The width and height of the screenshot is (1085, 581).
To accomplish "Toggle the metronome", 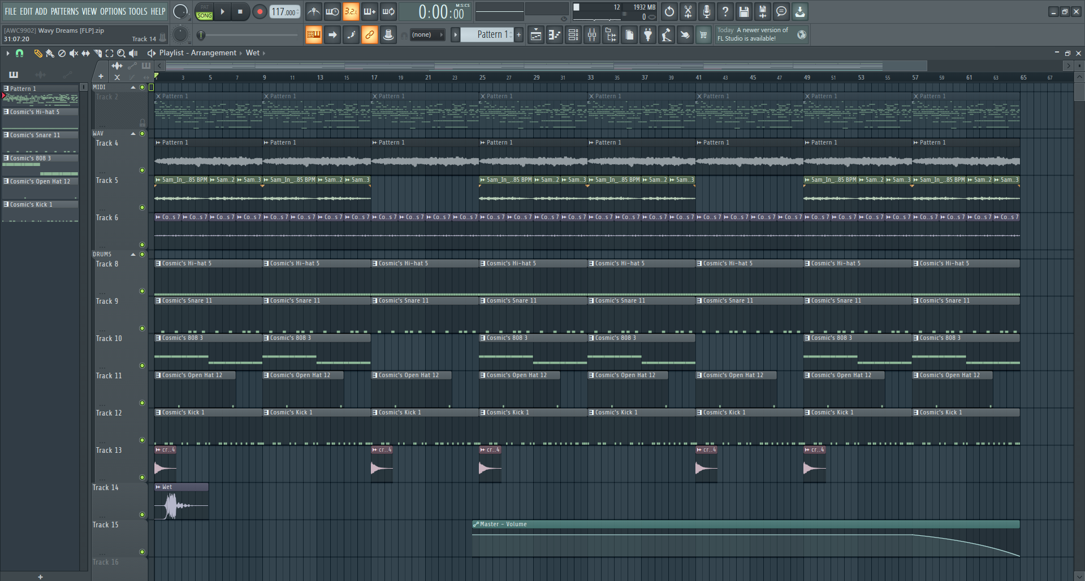I will click(314, 11).
